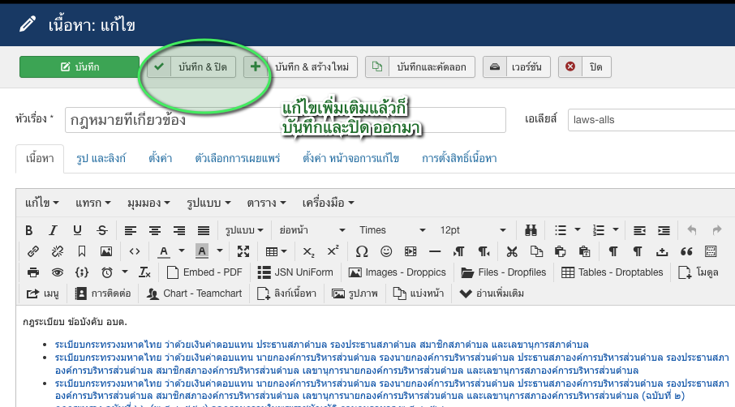
Task: Toggle fullscreen editor mode
Action: (x=243, y=251)
